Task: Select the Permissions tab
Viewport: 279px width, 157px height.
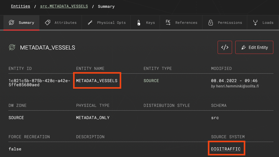Action: pos(225,23)
